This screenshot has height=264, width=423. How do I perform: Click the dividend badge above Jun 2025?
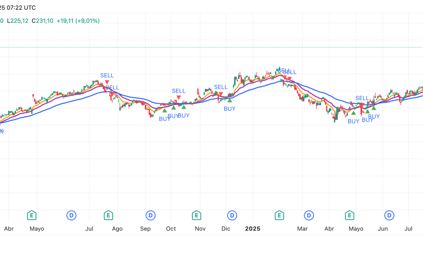[x=389, y=215]
